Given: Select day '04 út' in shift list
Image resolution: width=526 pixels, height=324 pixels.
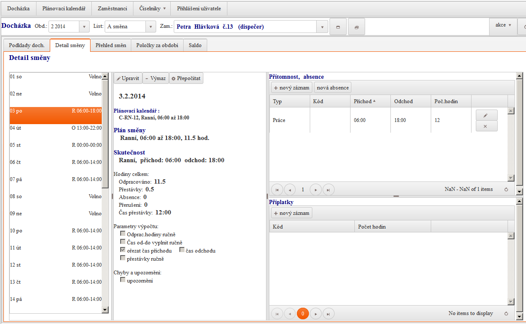Looking at the screenshot, I should coord(56,128).
